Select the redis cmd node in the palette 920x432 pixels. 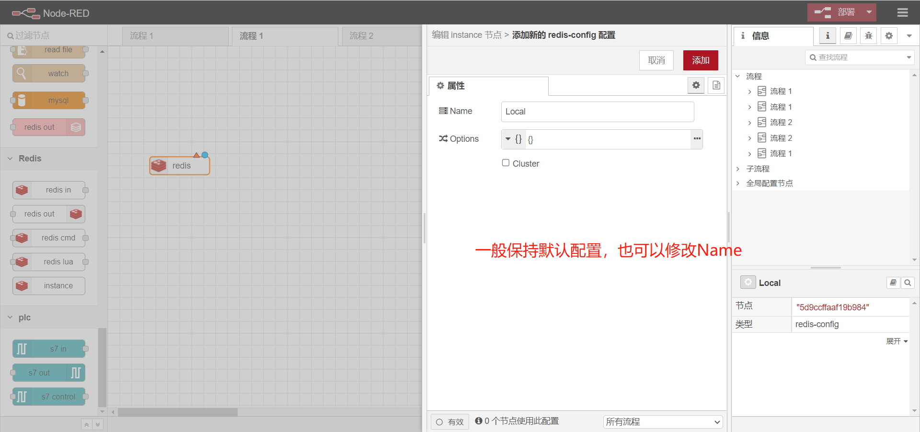pos(48,238)
